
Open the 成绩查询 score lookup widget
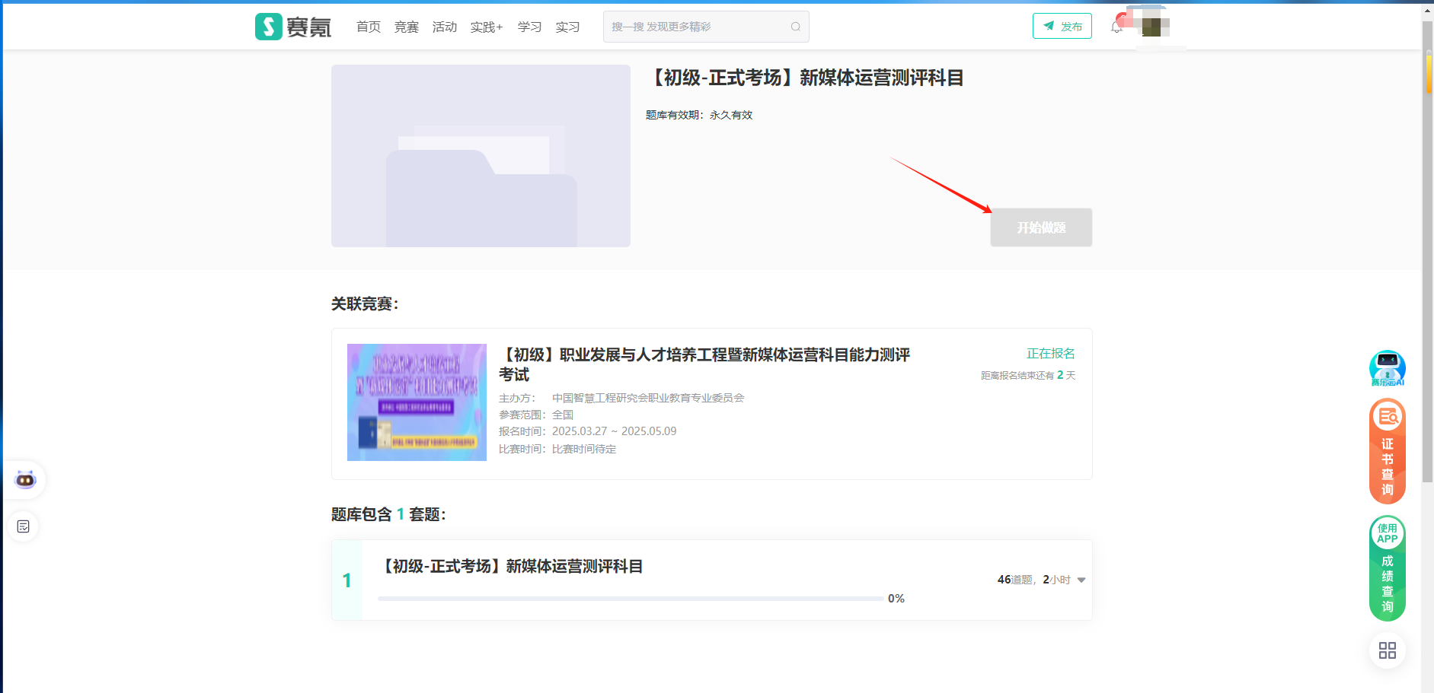pos(1387,568)
